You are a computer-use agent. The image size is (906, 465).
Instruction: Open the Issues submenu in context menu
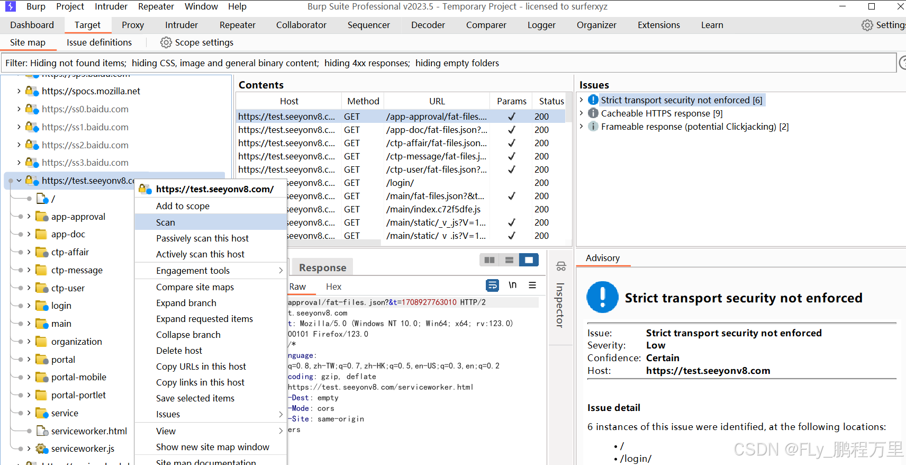pyautogui.click(x=211, y=414)
